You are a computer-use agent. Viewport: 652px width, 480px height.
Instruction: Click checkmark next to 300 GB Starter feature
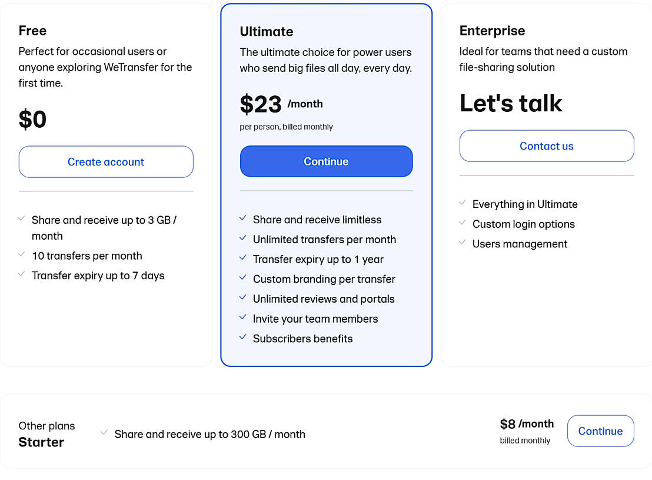104,433
